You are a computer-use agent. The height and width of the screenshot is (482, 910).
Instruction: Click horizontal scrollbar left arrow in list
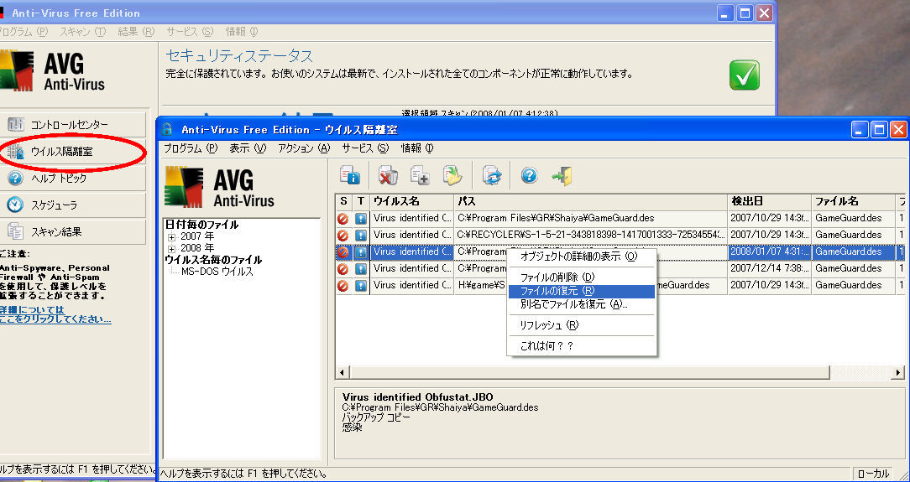[342, 372]
